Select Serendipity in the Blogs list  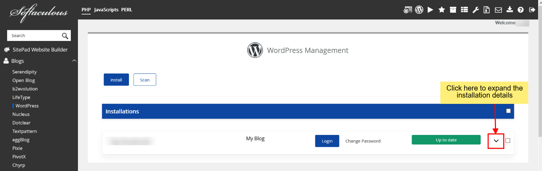24,72
